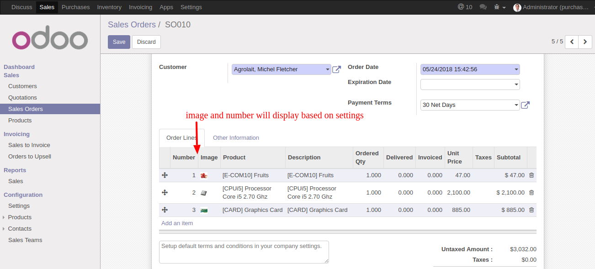Grab drag handle of Fruits line
Screen dimensions: 595x269
pos(165,175)
